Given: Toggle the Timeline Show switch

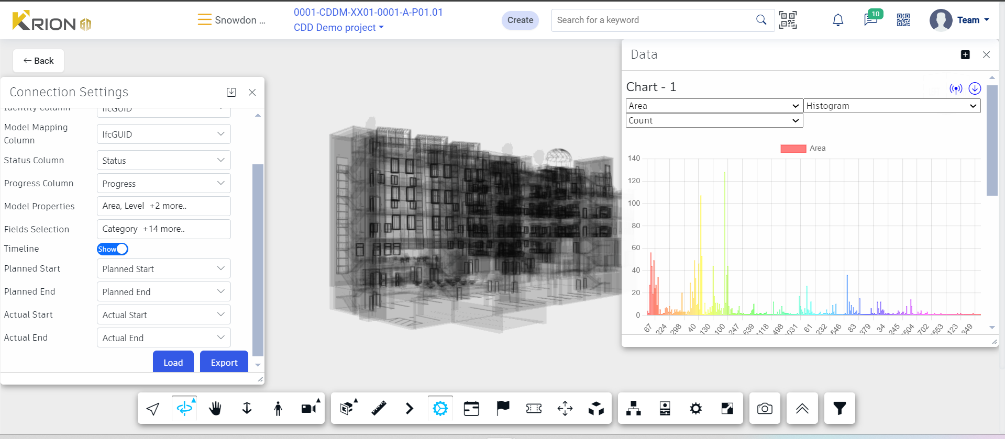Looking at the screenshot, I should tap(113, 249).
